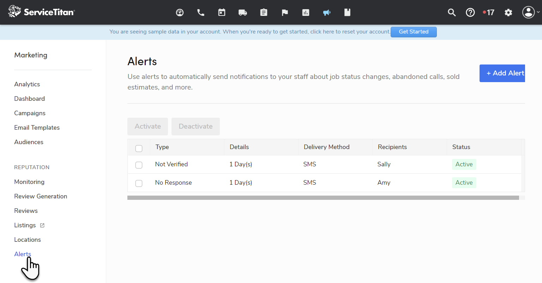The width and height of the screenshot is (542, 283).
Task: Click the search magnifier icon
Action: coord(452,13)
